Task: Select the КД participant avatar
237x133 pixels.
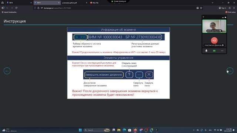Action: click(x=214, y=40)
